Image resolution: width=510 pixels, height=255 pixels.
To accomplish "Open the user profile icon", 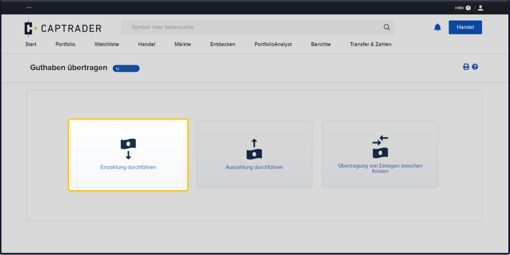I will point(481,8).
